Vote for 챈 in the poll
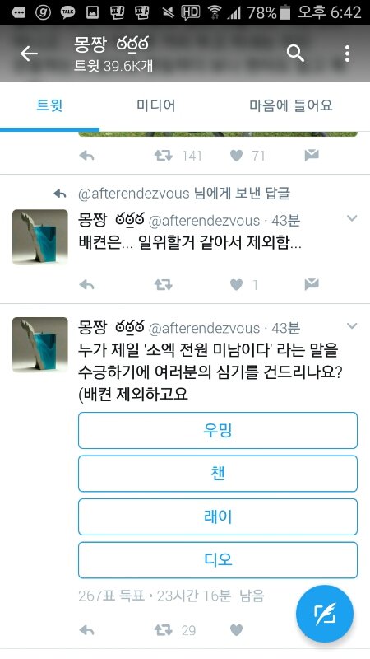This screenshot has height=659, width=370. (218, 474)
